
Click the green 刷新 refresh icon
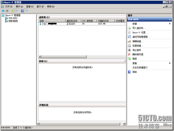[129, 59]
